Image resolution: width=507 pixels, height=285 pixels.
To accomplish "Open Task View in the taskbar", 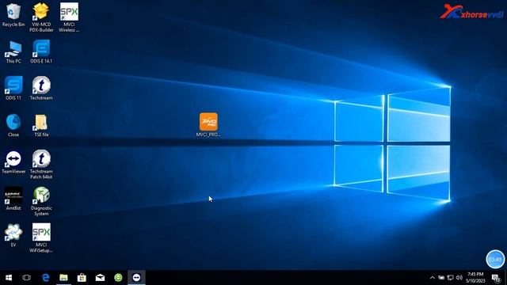I will click(26, 278).
